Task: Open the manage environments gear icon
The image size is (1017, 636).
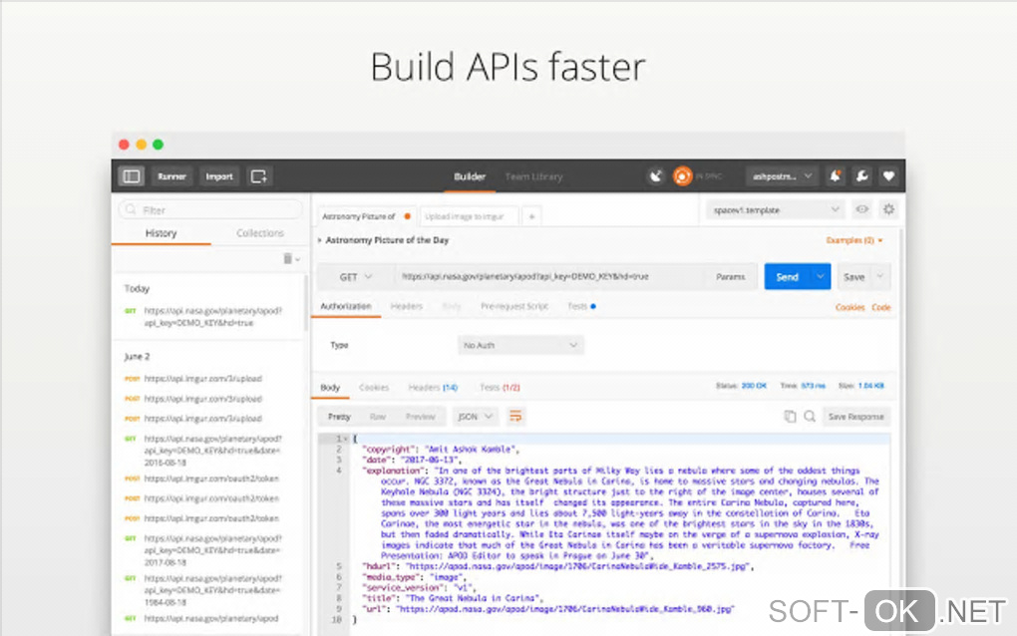Action: click(888, 209)
